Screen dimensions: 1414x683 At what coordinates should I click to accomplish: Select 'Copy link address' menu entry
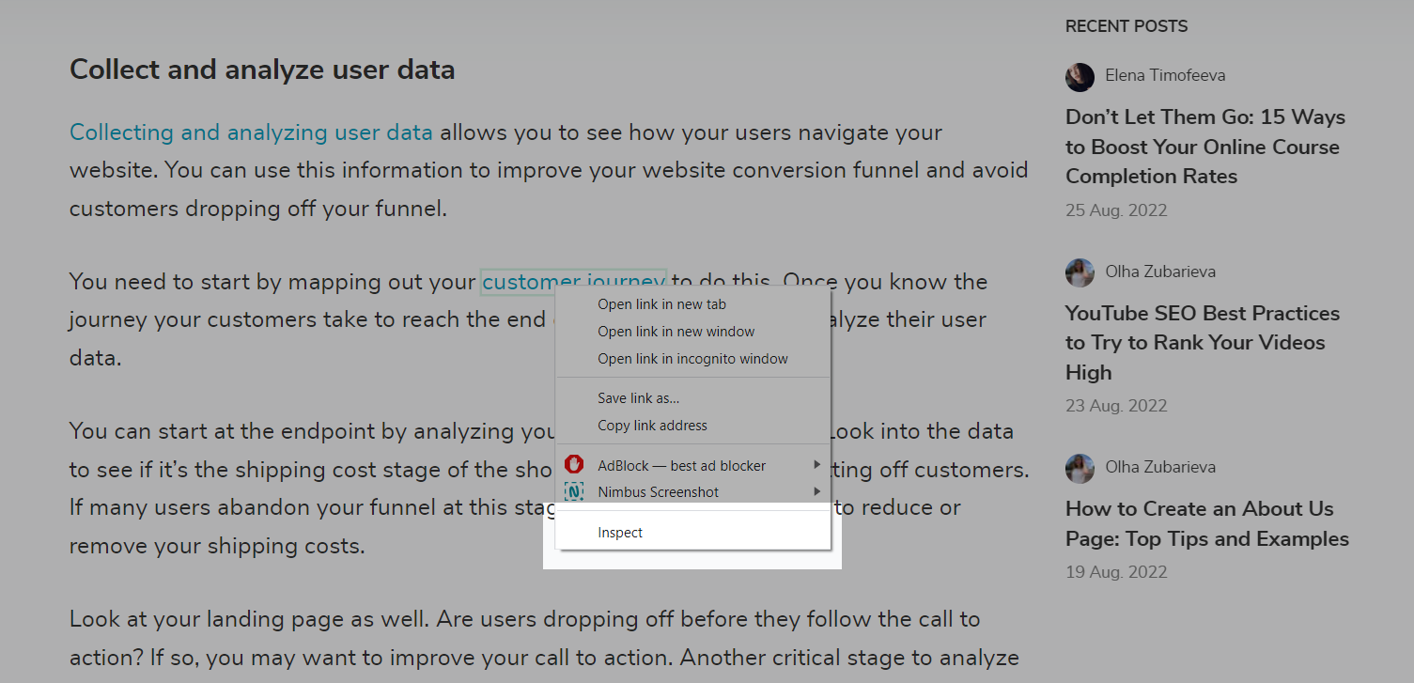652,426
